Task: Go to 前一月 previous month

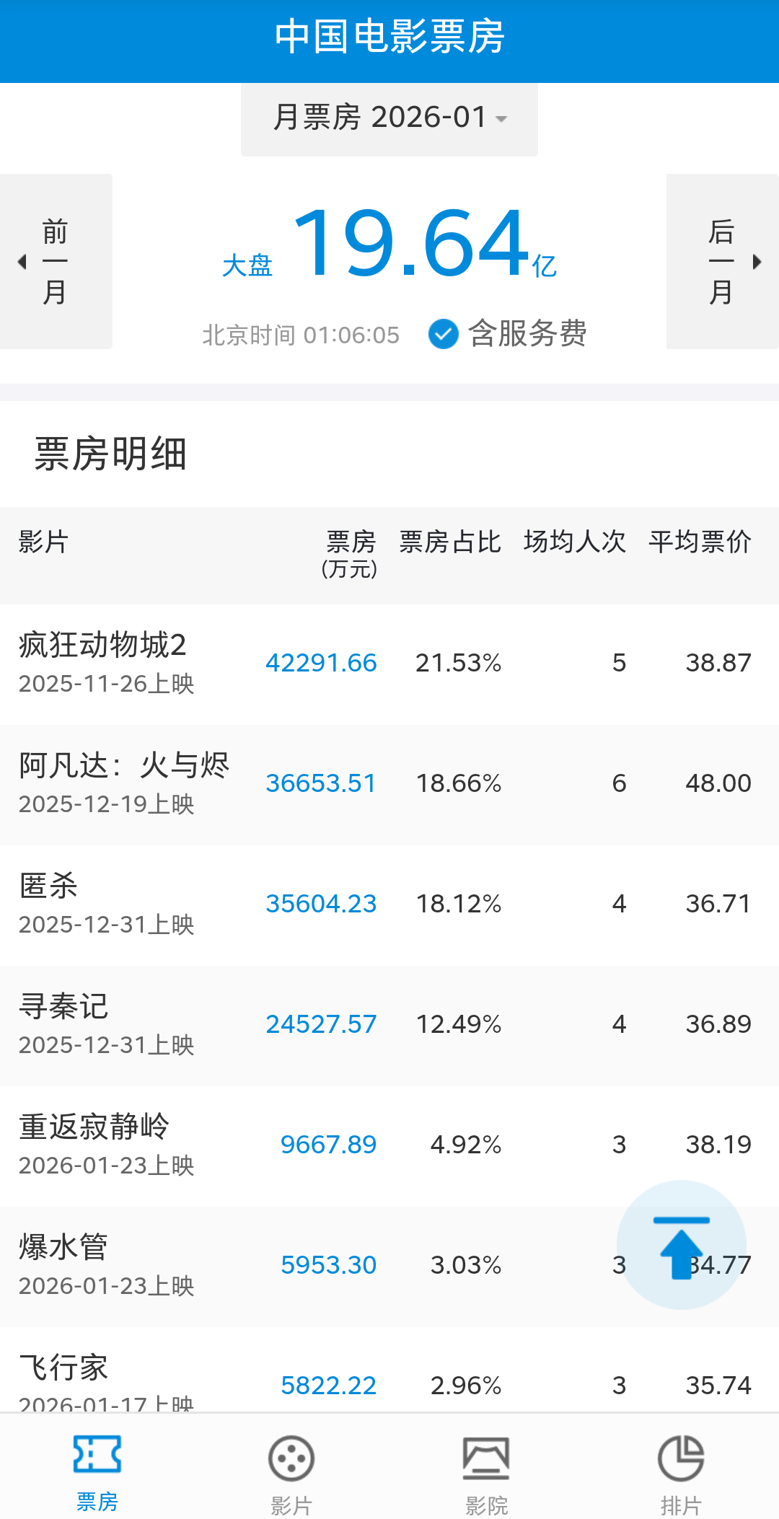Action: click(x=56, y=262)
